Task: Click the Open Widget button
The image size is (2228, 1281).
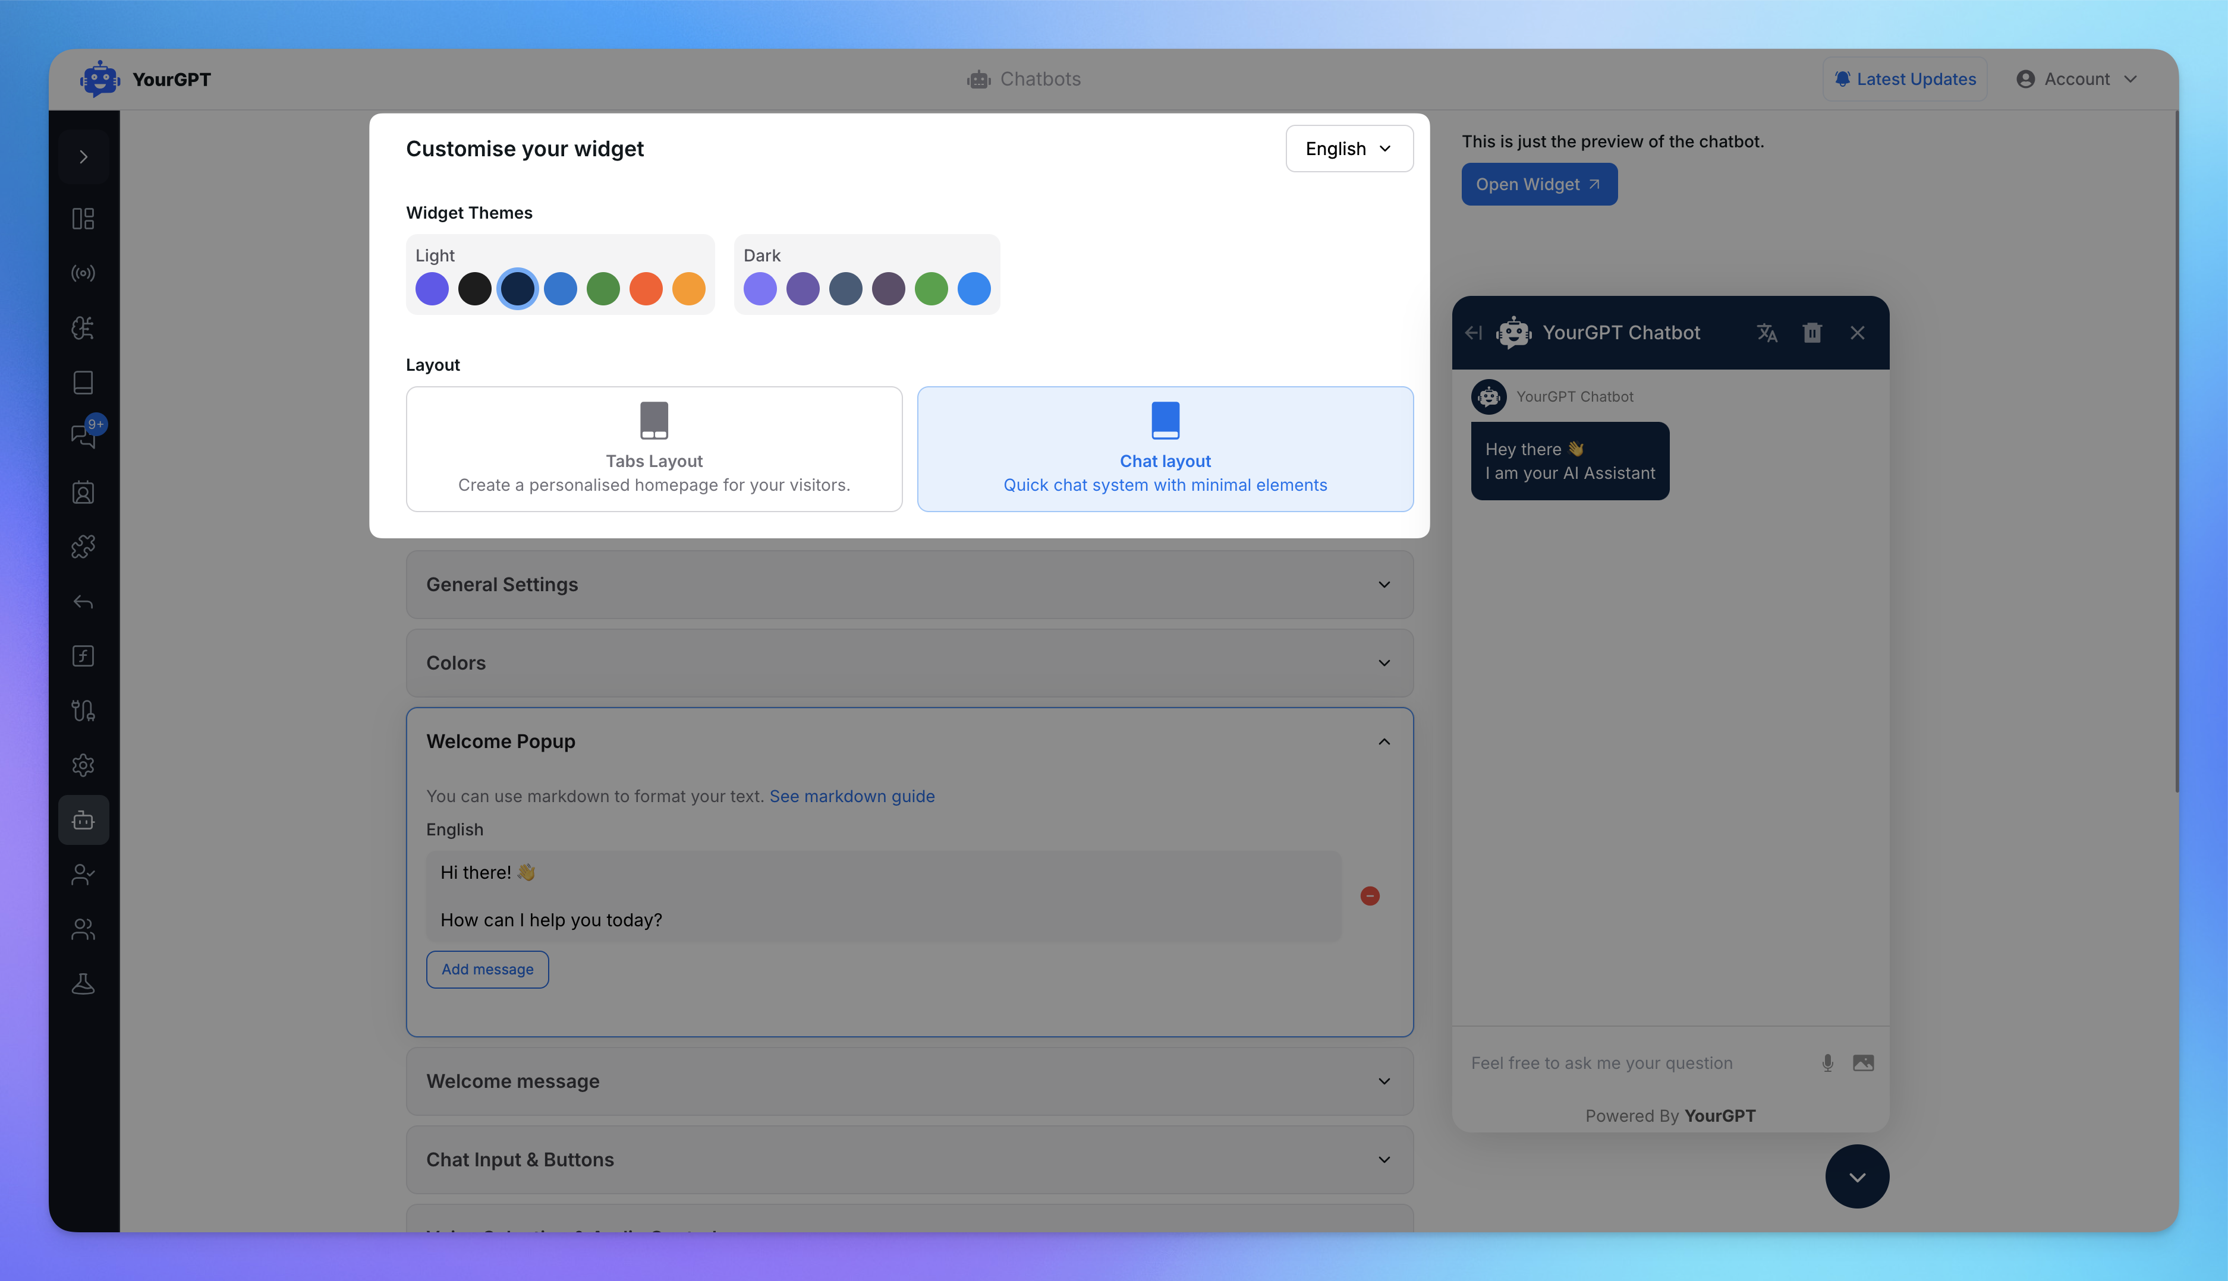Action: tap(1540, 184)
